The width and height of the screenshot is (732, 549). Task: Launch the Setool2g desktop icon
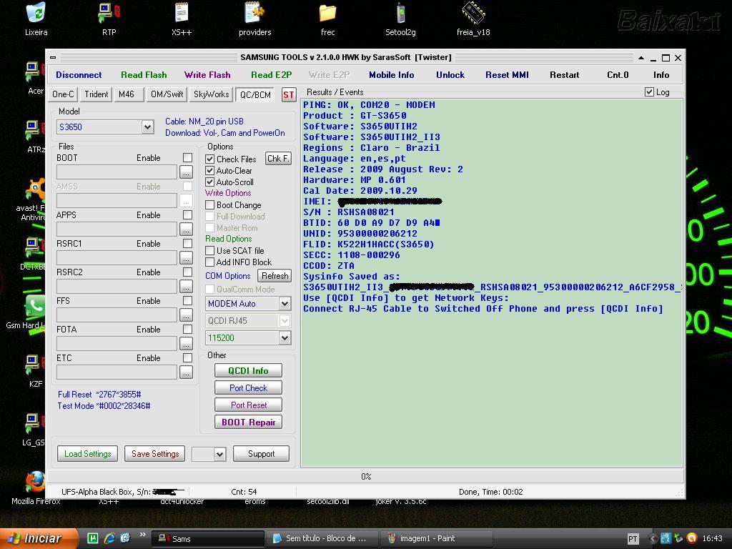click(x=400, y=19)
